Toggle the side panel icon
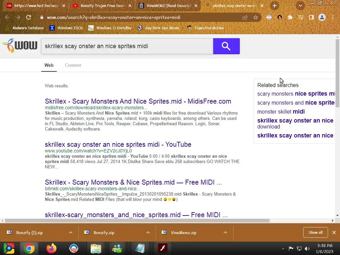340x255 pixels. coord(311,17)
